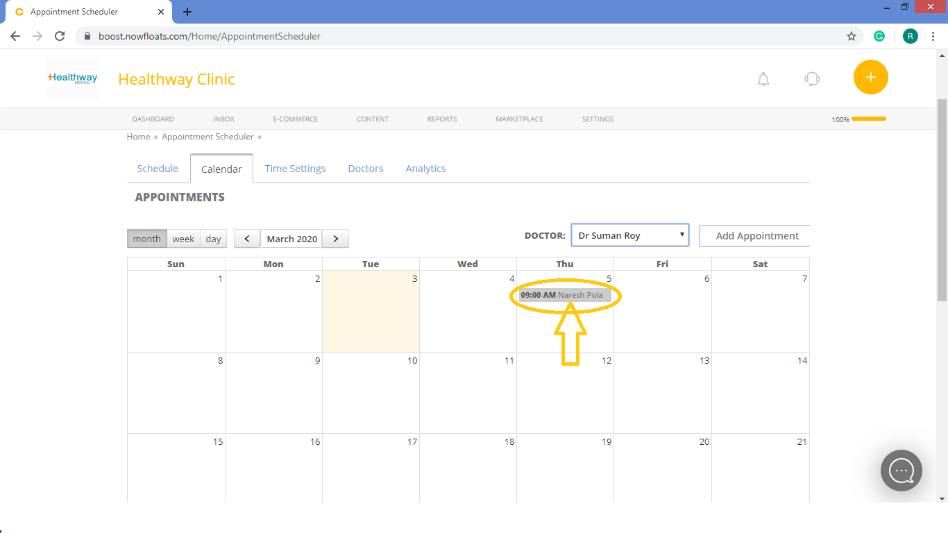Switch calendar to month view
The image size is (948, 533).
(x=147, y=239)
